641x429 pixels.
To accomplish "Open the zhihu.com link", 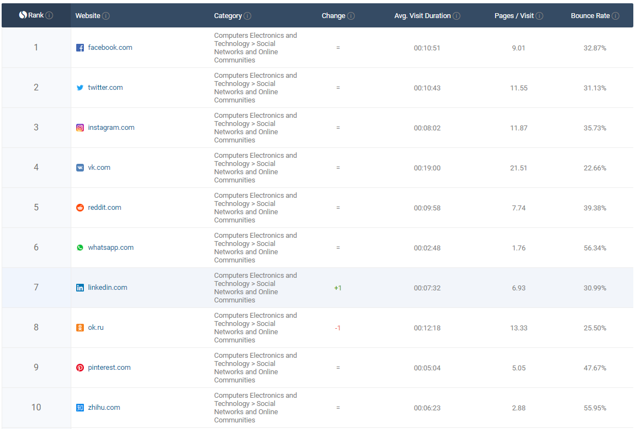I will (x=104, y=408).
